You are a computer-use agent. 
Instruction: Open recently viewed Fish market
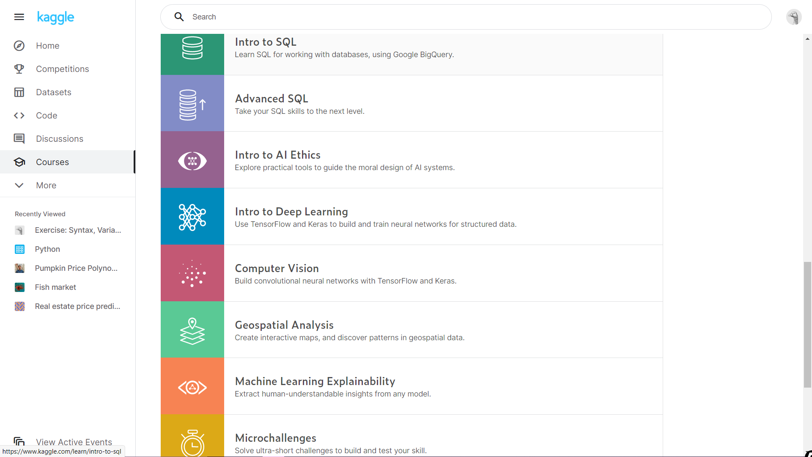tap(55, 287)
